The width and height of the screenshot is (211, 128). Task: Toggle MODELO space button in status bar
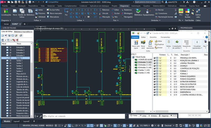point(50,125)
